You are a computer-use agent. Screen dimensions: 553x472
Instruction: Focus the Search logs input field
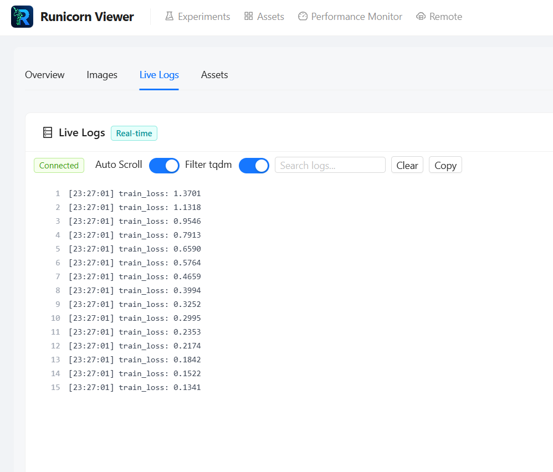coord(330,165)
